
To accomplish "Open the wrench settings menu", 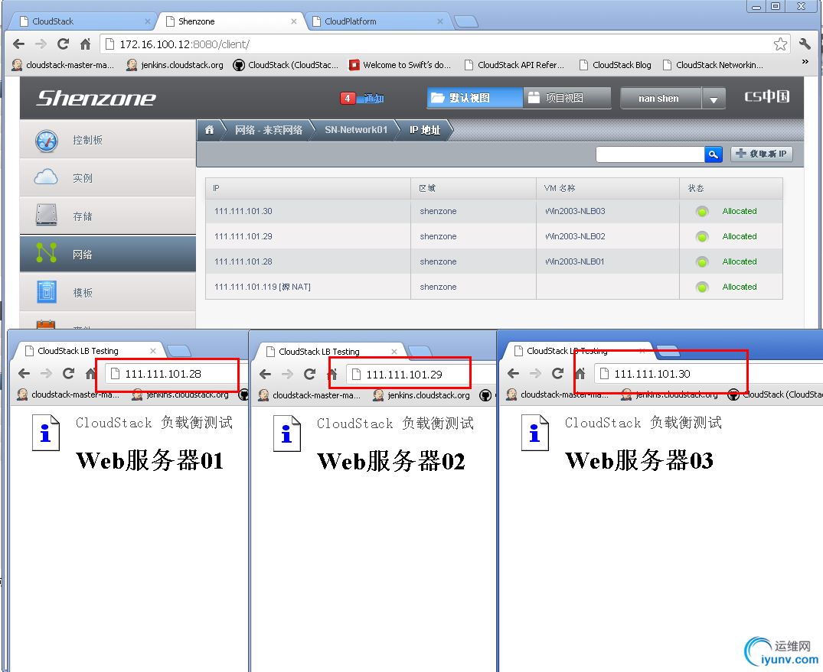I will (x=805, y=44).
